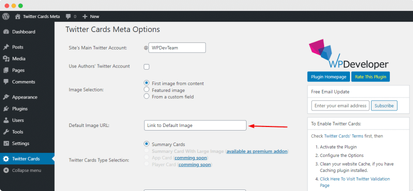
Task: Click the Appearance paintbrush icon
Action: point(6,97)
